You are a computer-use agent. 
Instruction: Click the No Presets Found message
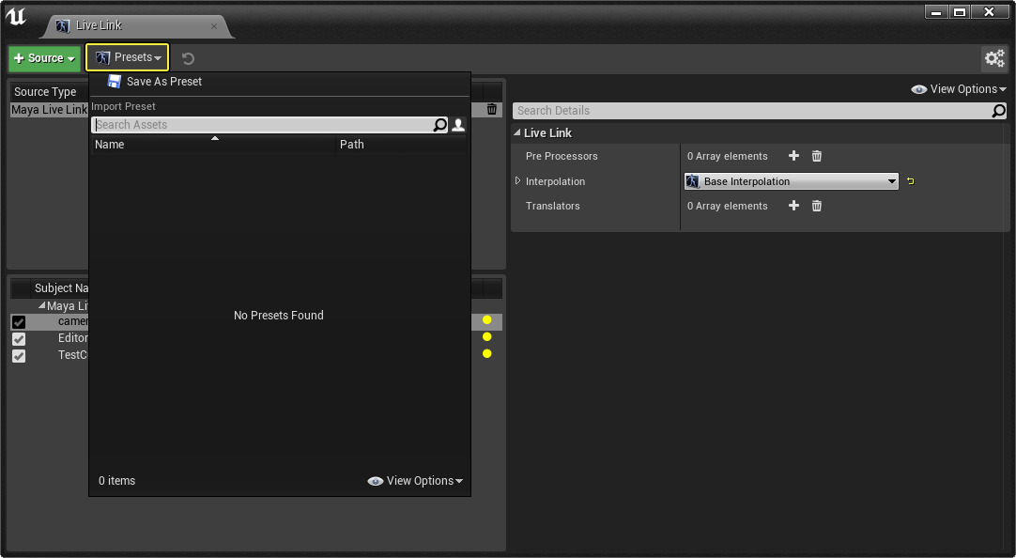pyautogui.click(x=279, y=316)
